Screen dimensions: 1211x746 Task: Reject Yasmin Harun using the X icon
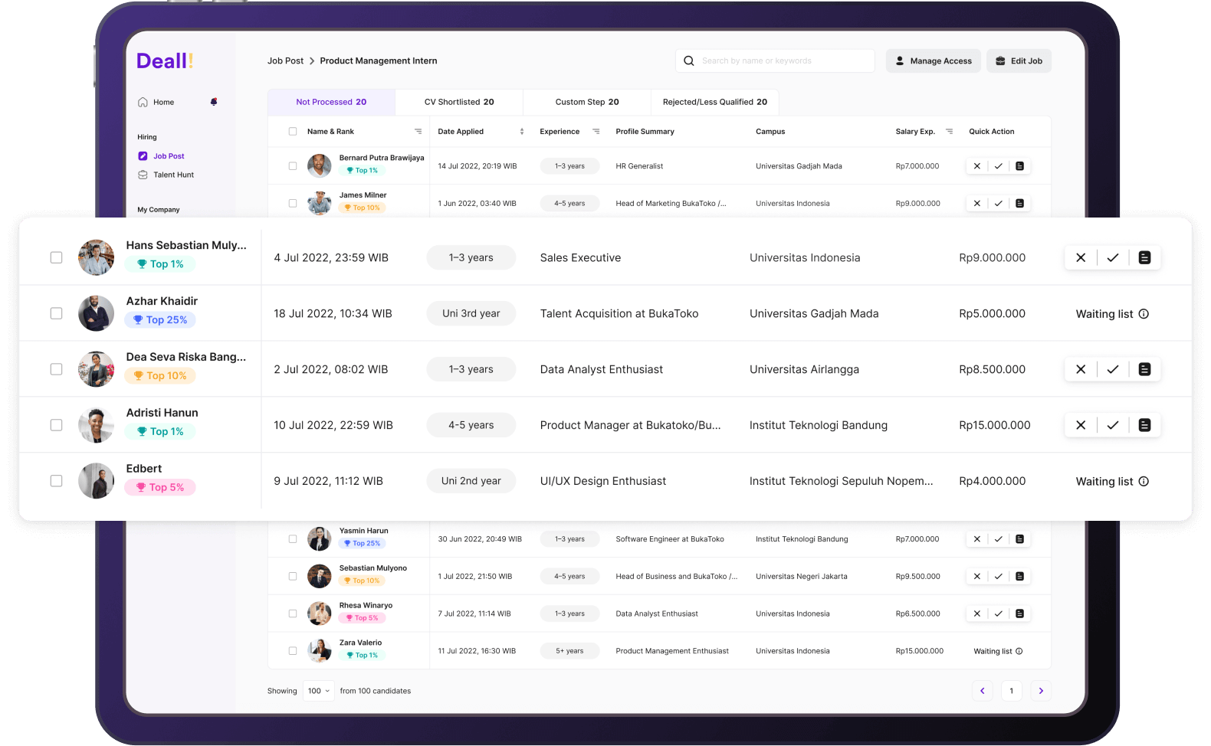pos(976,539)
